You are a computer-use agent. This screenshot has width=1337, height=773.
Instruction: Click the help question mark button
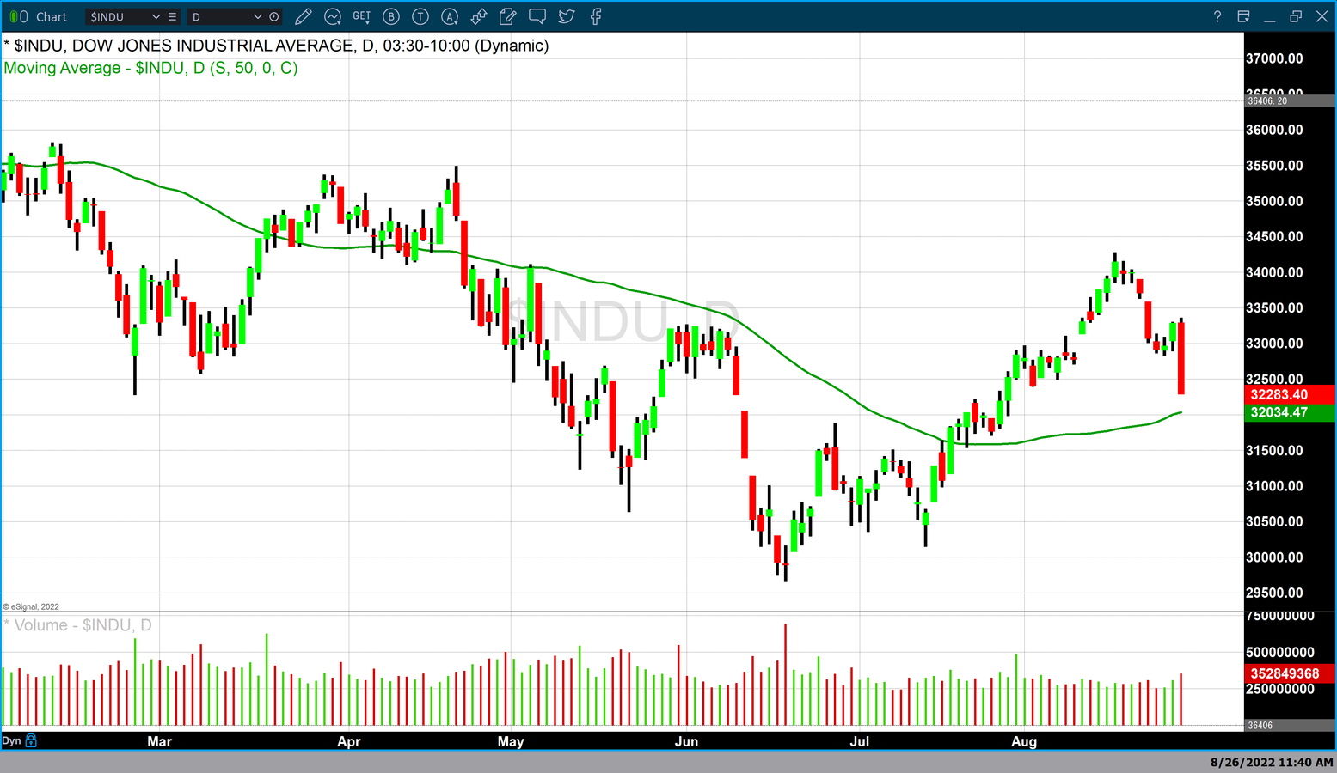1217,16
